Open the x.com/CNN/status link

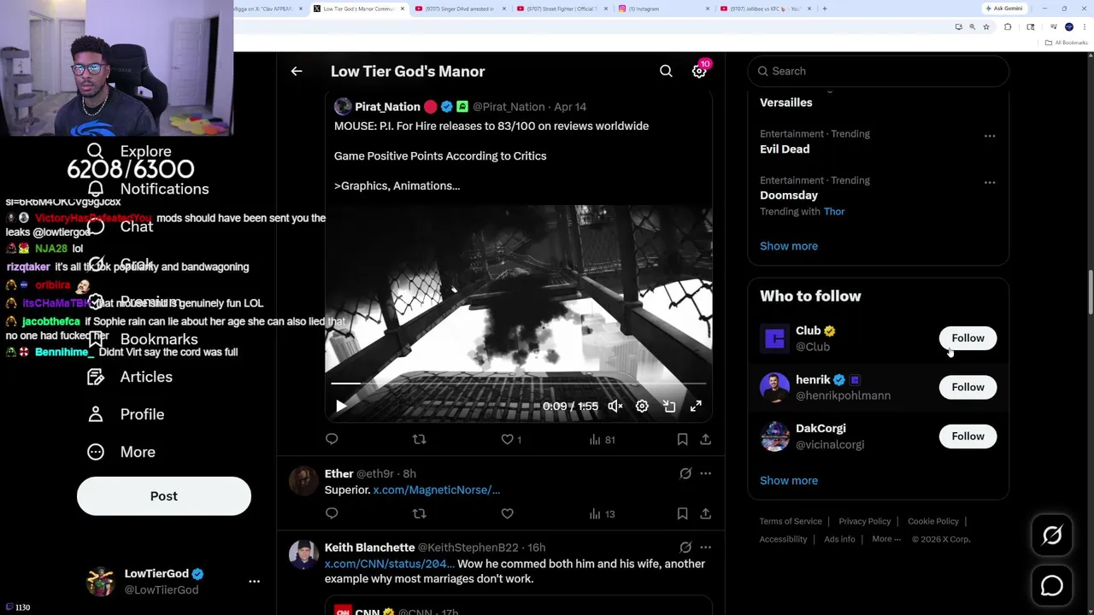[x=389, y=564]
